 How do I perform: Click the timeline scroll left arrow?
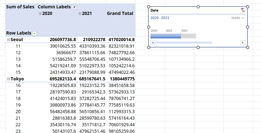pos(153,43)
